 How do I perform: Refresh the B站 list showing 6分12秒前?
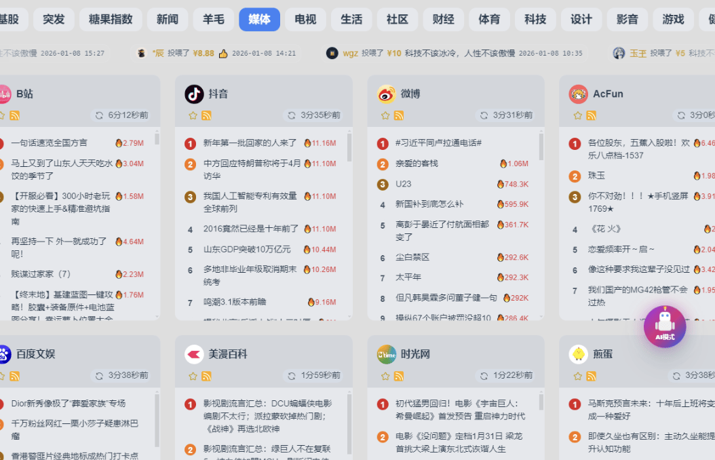point(99,115)
